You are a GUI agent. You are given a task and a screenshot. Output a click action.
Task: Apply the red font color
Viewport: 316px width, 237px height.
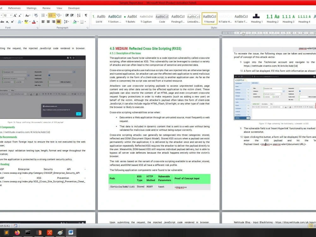point(34,22)
